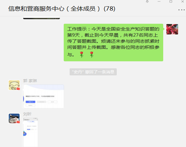Screen dimensions: 186x147
Task: Click the first rose emoji in the message
Action: pos(82,54)
